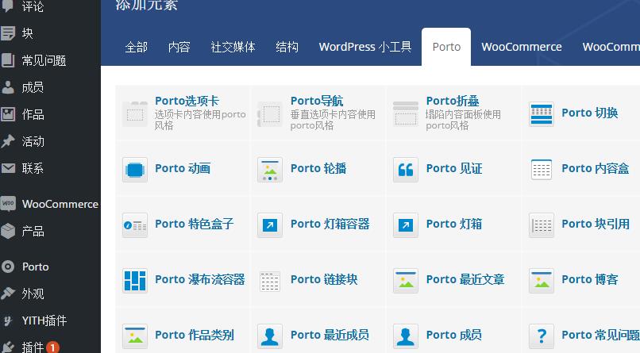640x353 pixels.
Task: Click the Porto 灯箱容器 arrow icon
Action: pyautogui.click(x=270, y=224)
